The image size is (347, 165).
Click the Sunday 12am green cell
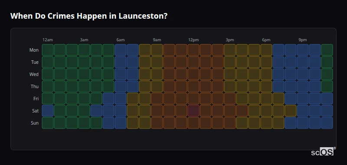48,123
